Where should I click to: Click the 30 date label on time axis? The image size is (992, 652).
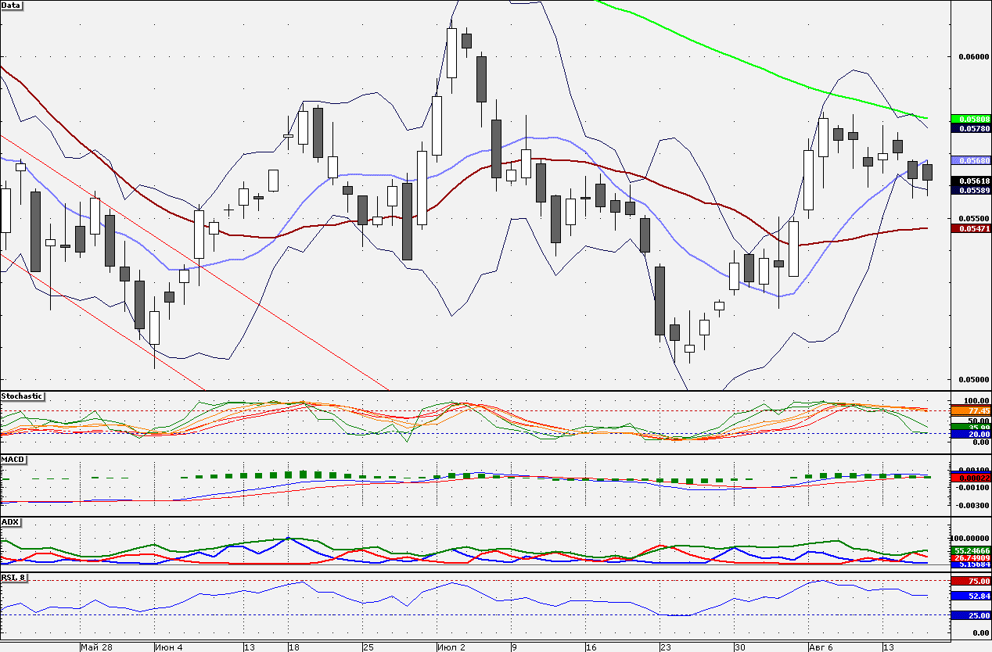coord(739,647)
